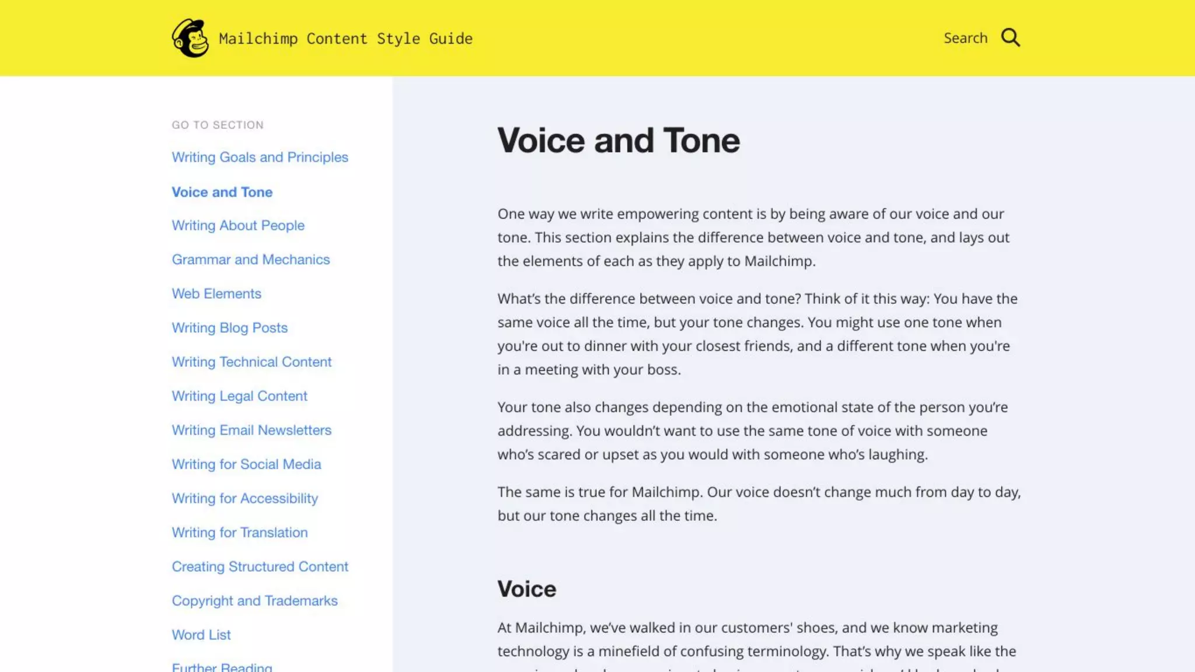Image resolution: width=1195 pixels, height=672 pixels.
Task: Open Writing for Accessibility section
Action: coord(244,499)
